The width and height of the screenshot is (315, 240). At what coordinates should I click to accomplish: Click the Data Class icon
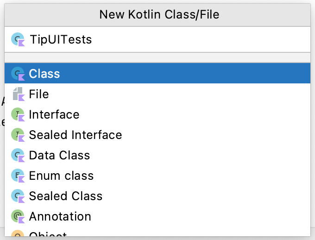pyautogui.click(x=18, y=155)
